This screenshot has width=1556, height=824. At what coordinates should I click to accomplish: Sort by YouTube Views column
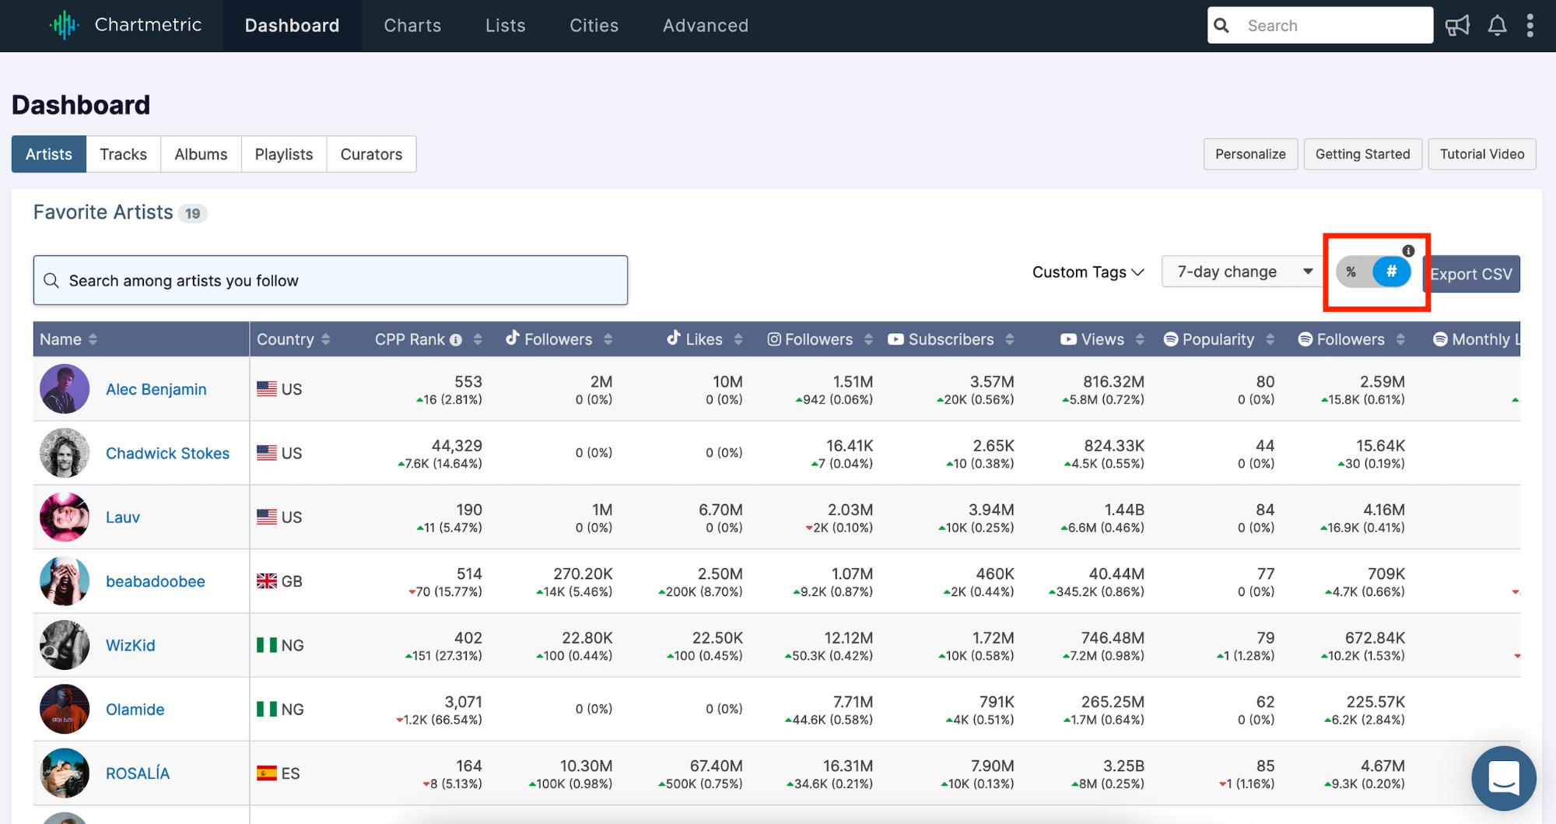(x=1140, y=339)
